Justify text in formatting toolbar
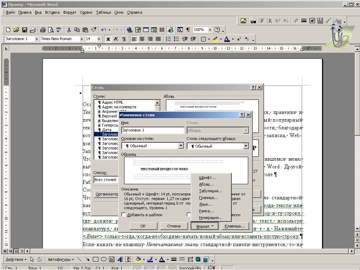This screenshot has height=270, width=360. click(158, 39)
